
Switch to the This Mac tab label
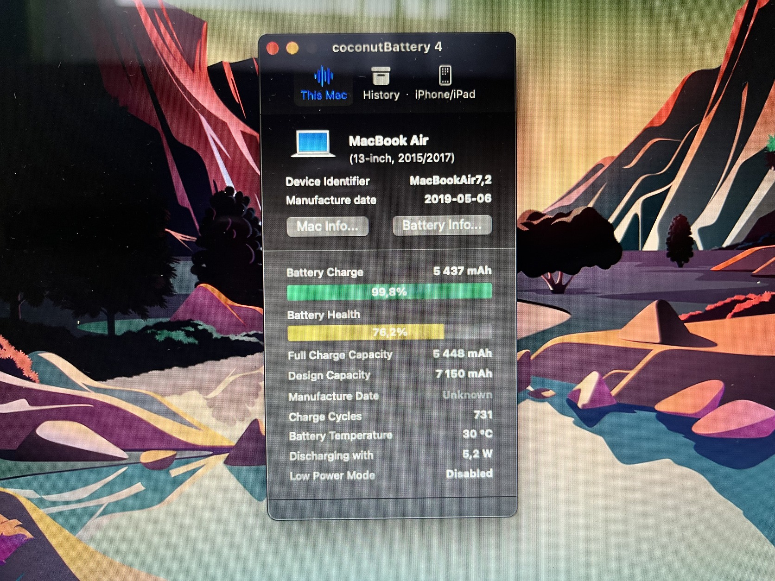(324, 95)
